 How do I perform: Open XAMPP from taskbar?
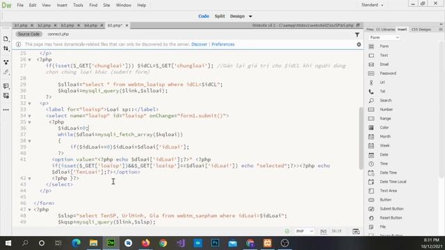point(267,243)
